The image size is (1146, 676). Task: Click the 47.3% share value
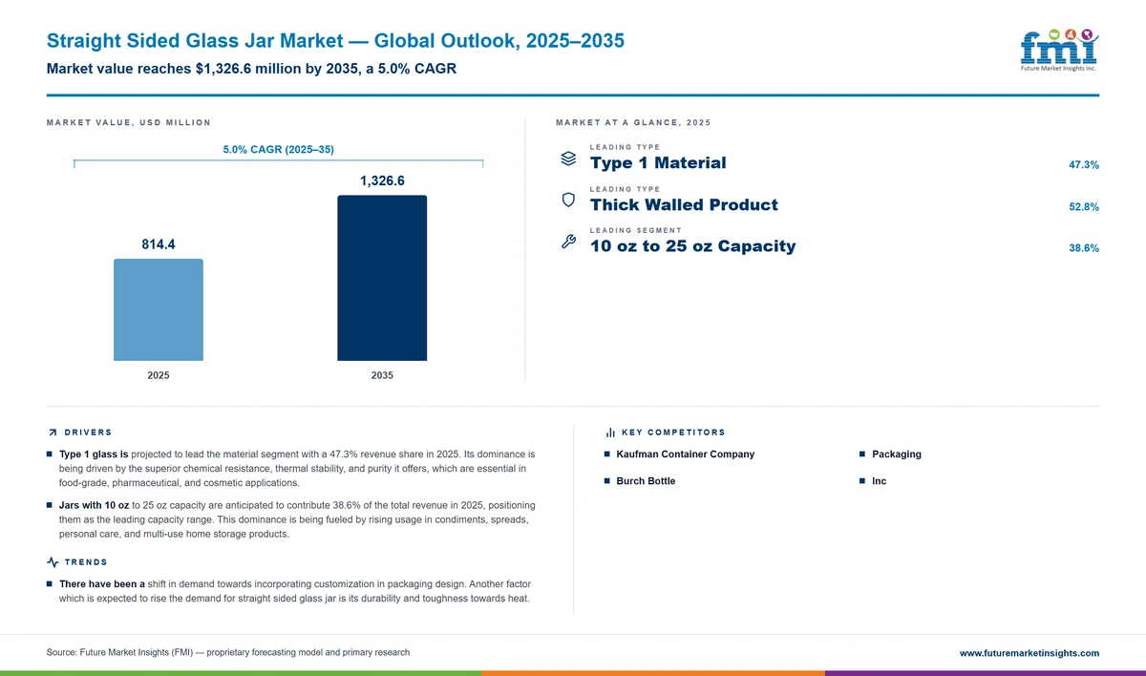click(1084, 165)
